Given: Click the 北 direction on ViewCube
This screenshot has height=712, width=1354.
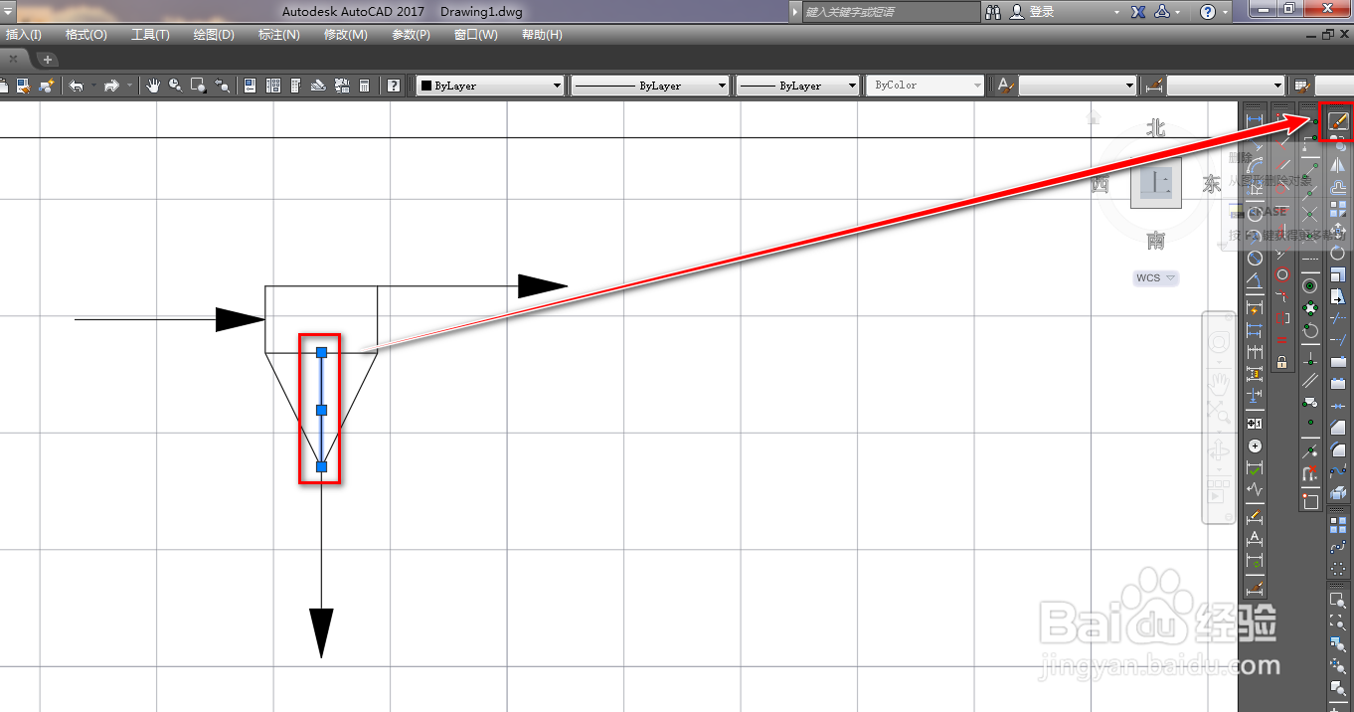Looking at the screenshot, I should [x=1155, y=127].
